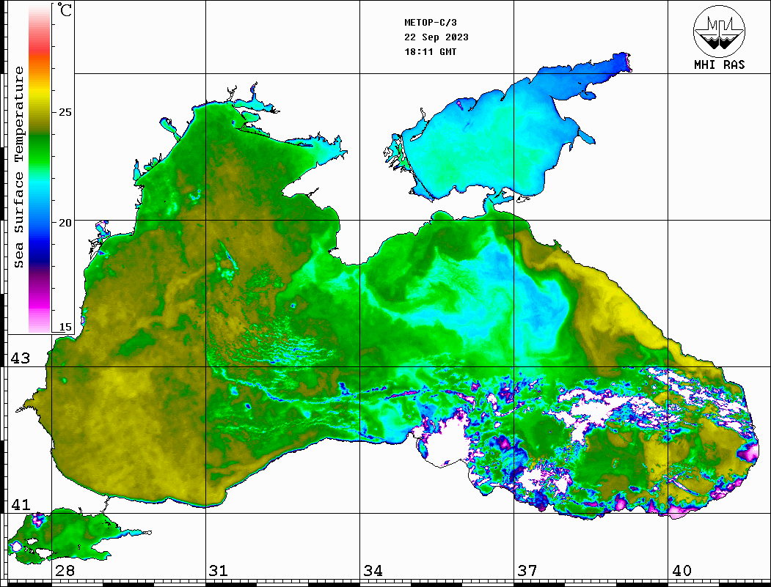
Task: Click the temperature color scale bar
Action: click(40, 169)
